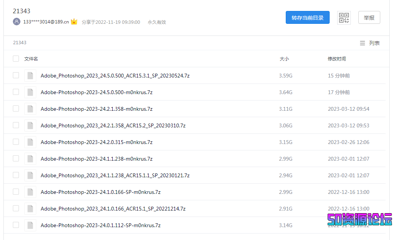
Task: Open Adobe-Photoshop-2023-24.2.1.358-m0nkrus.7z file name
Action: [96, 109]
